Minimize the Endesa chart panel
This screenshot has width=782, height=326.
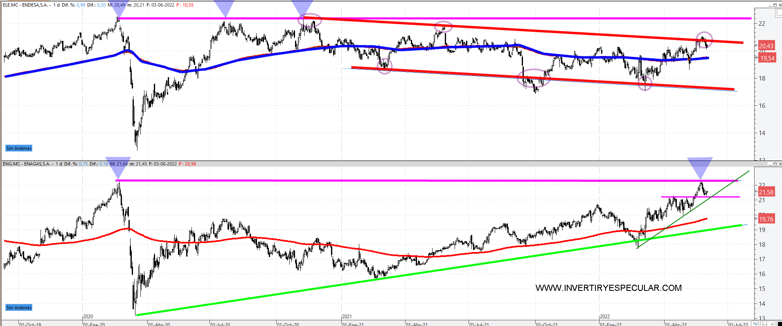tap(769, 5)
